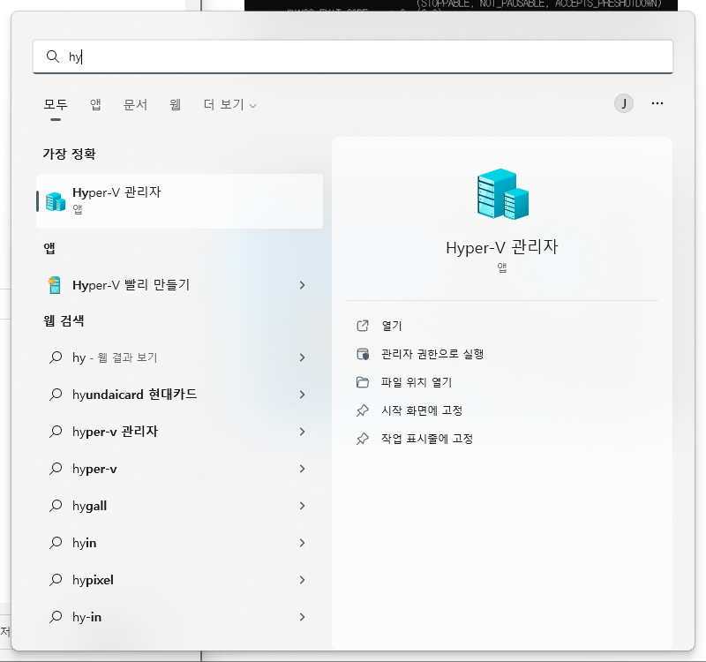The image size is (706, 662).
Task: Select the hy-in web suggestion
Action: (180, 617)
